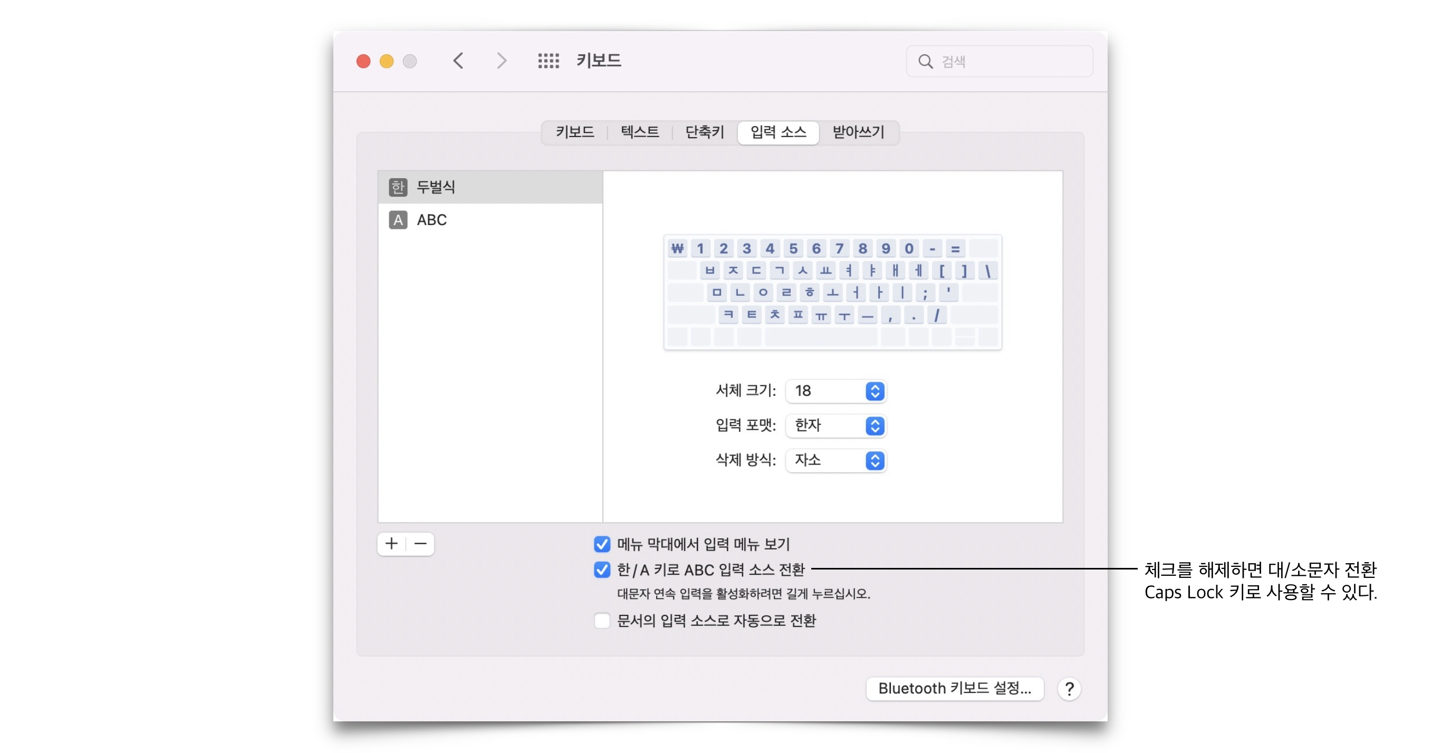Viewport: 1441px width, 753px height.
Task: Click the magnifier icon in search field
Action: 925,62
